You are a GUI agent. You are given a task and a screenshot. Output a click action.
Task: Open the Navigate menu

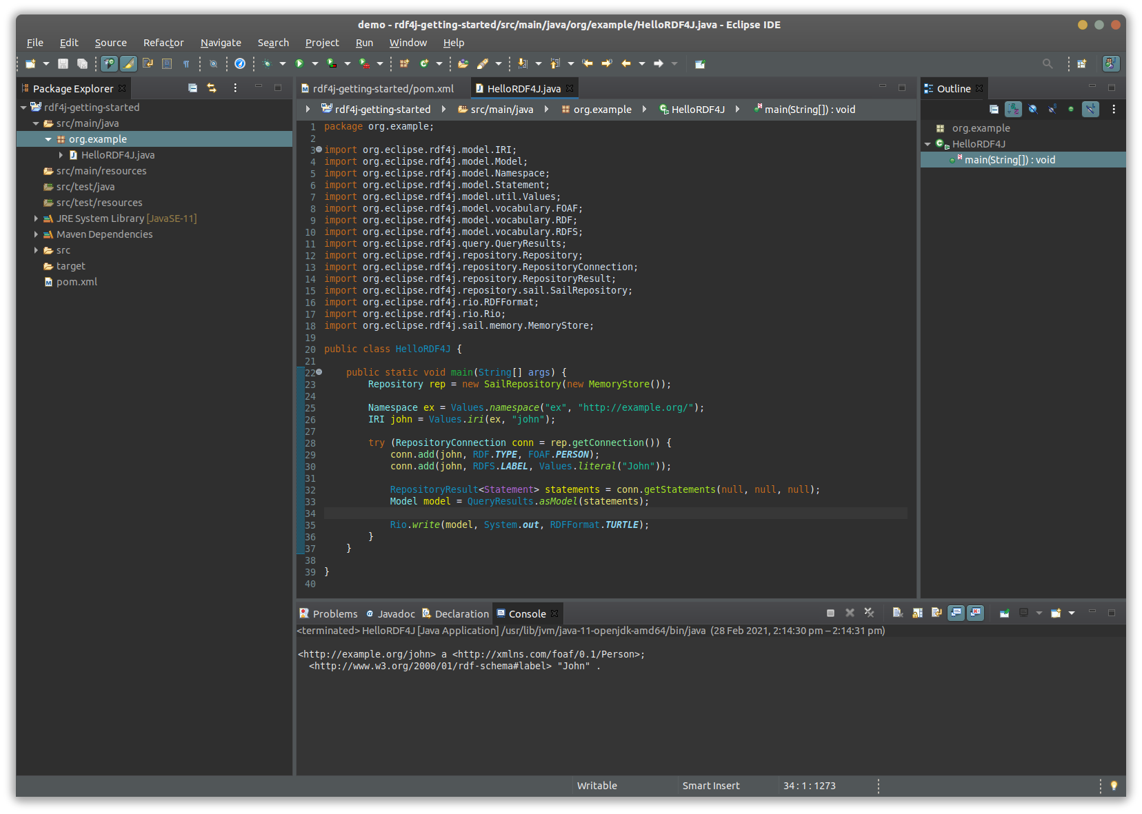point(221,43)
